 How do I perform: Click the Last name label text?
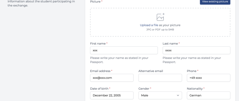pyautogui.click(x=170, y=44)
